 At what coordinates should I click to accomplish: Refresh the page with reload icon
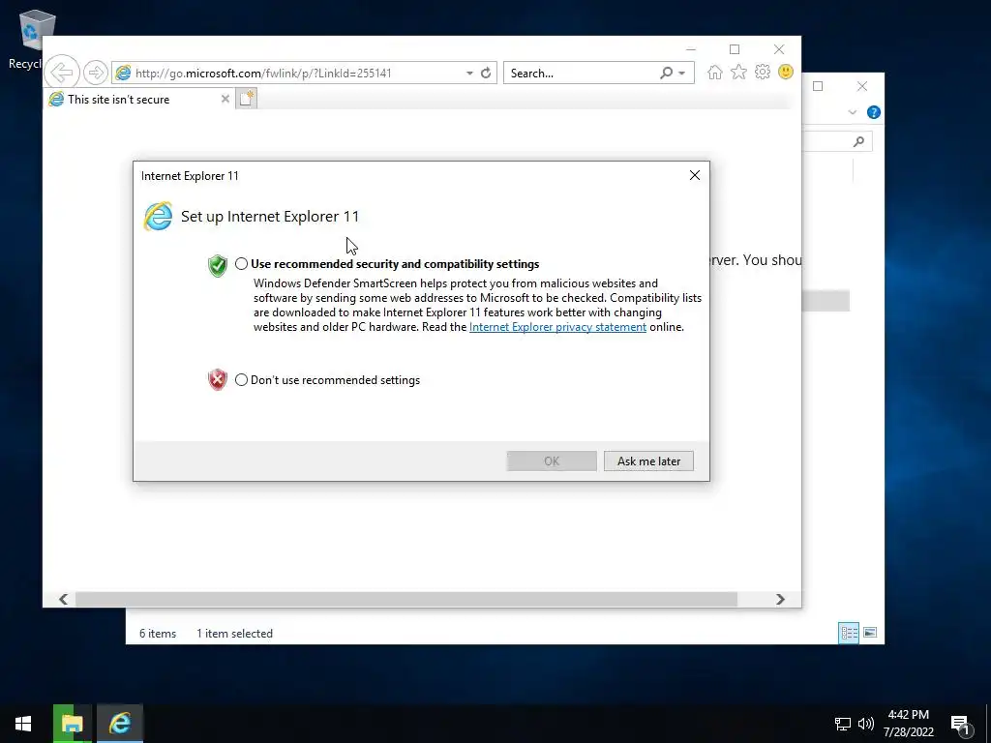point(486,74)
